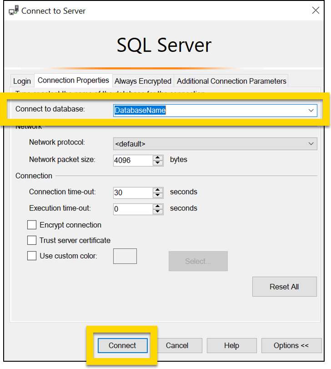Viewport: 331px width, 369px height.
Task: Switch to the Login tab
Action: 22,81
